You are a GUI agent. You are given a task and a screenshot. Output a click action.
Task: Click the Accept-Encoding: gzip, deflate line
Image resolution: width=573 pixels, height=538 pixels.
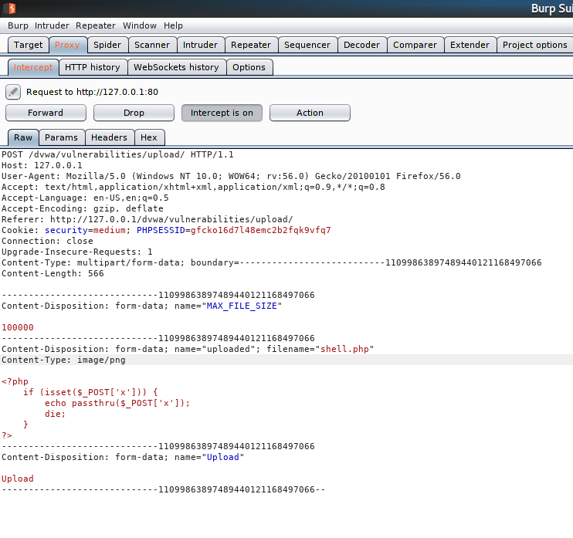(x=83, y=208)
